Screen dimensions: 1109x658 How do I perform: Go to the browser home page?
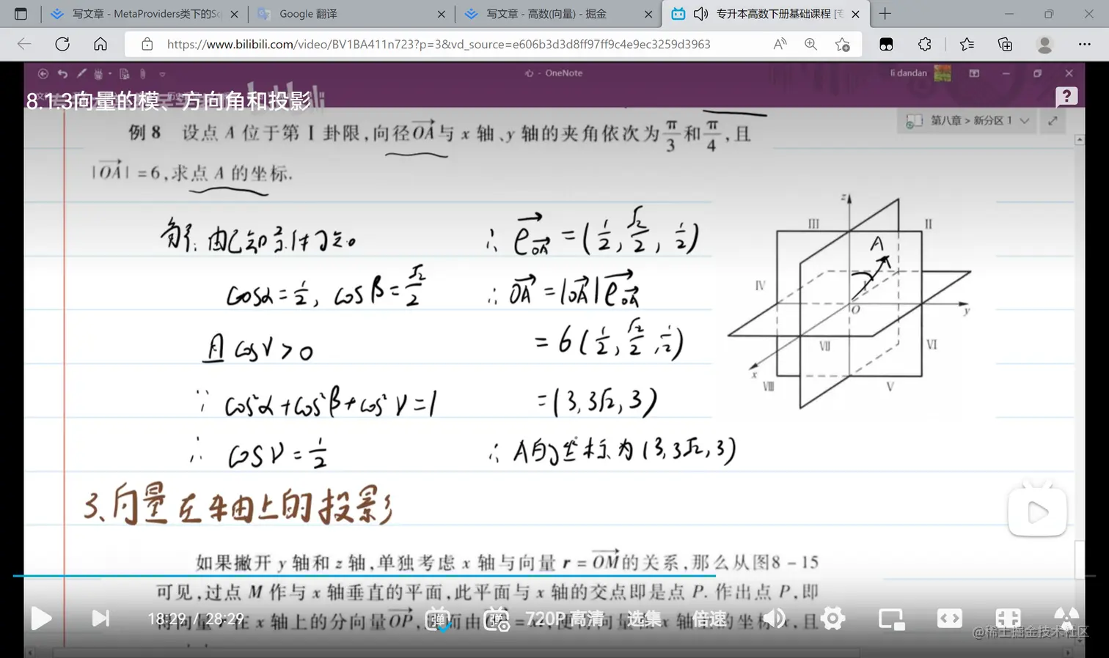pyautogui.click(x=100, y=44)
